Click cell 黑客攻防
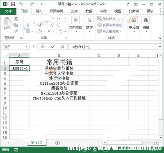Image resolution: width=164 pixels, height=153 pixels. [59, 88]
